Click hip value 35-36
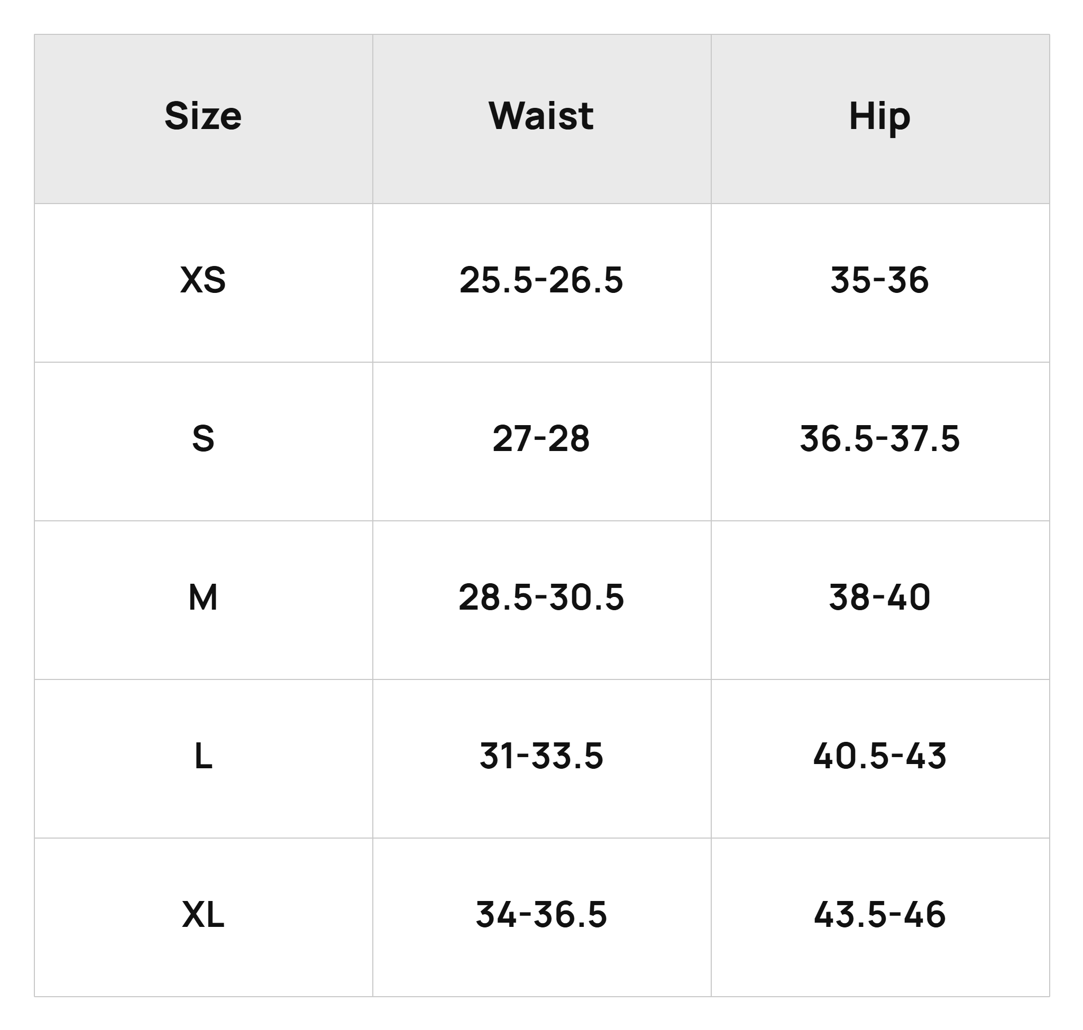 point(880,280)
